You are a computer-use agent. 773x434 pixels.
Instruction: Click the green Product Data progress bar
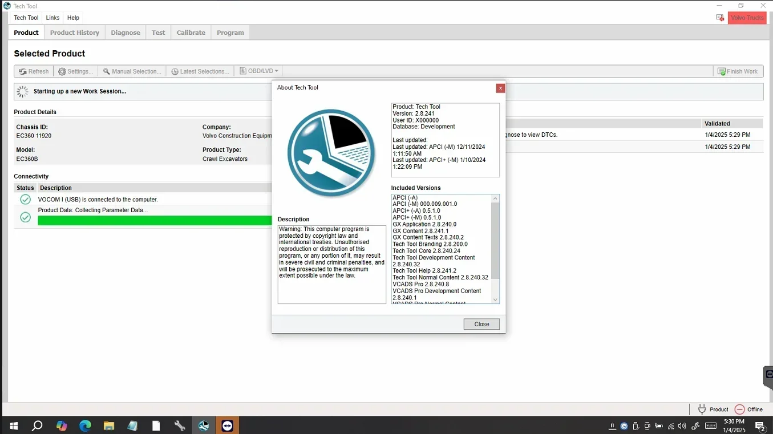[155, 221]
